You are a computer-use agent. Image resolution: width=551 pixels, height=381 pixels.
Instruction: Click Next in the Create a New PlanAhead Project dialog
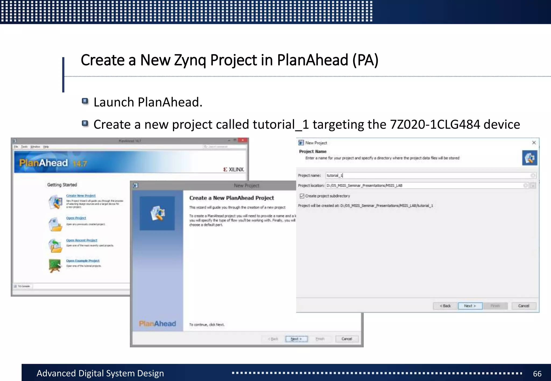[296, 339]
